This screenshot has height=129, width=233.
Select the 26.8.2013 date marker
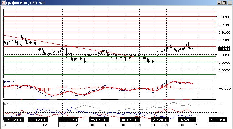(14, 120)
